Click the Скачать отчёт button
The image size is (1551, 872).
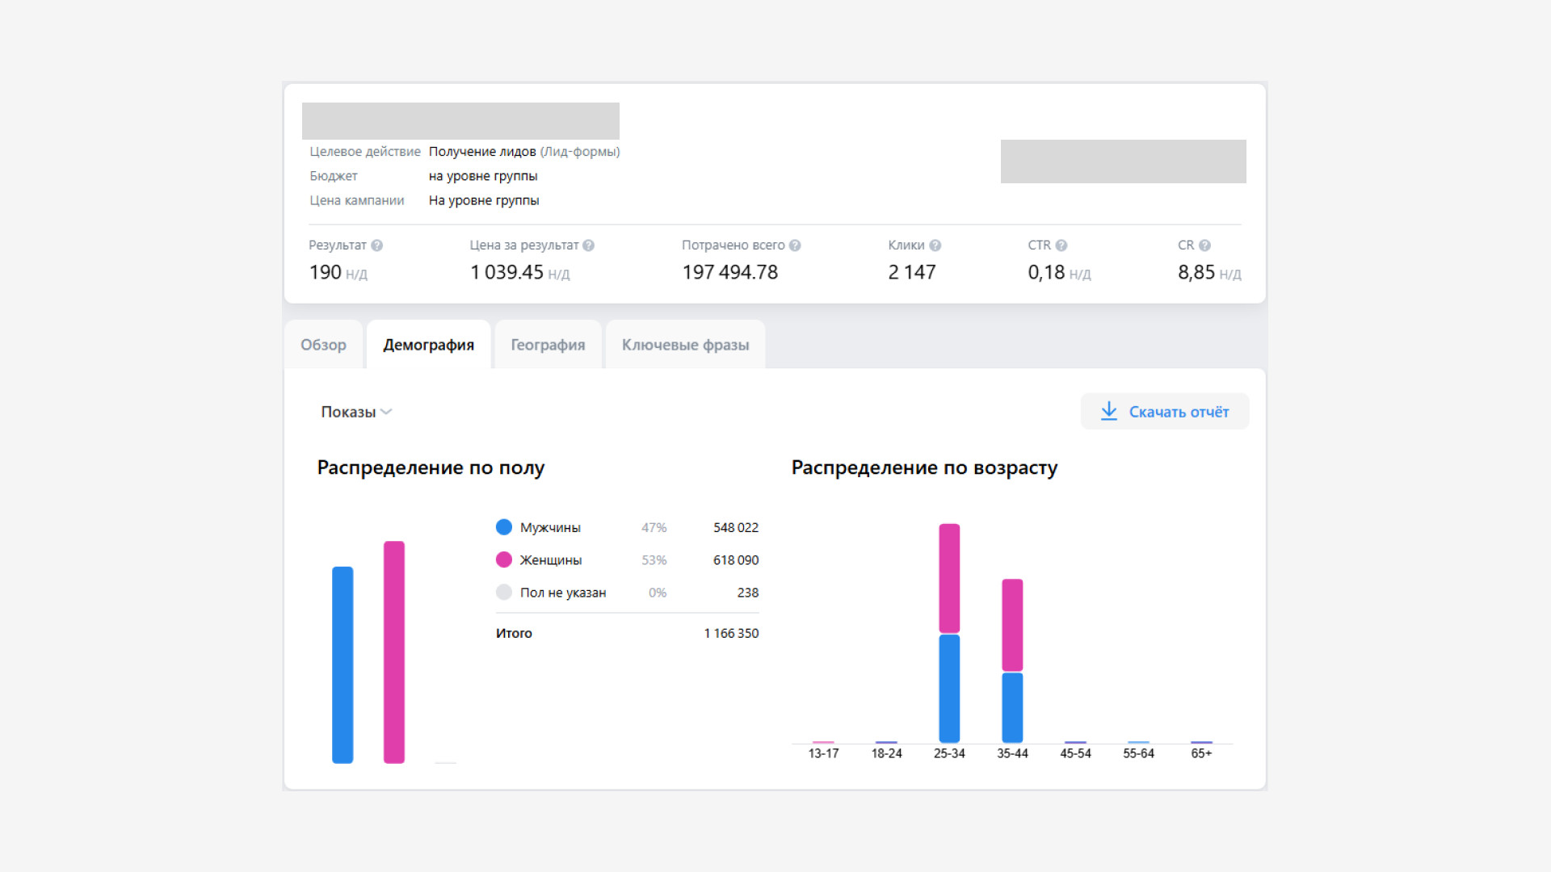(1165, 412)
